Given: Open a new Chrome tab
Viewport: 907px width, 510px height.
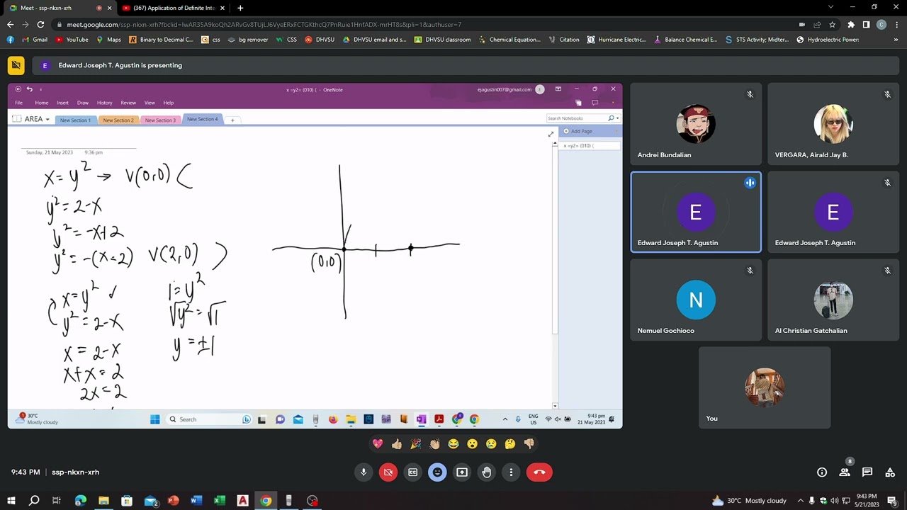Looking at the screenshot, I should point(240,8).
